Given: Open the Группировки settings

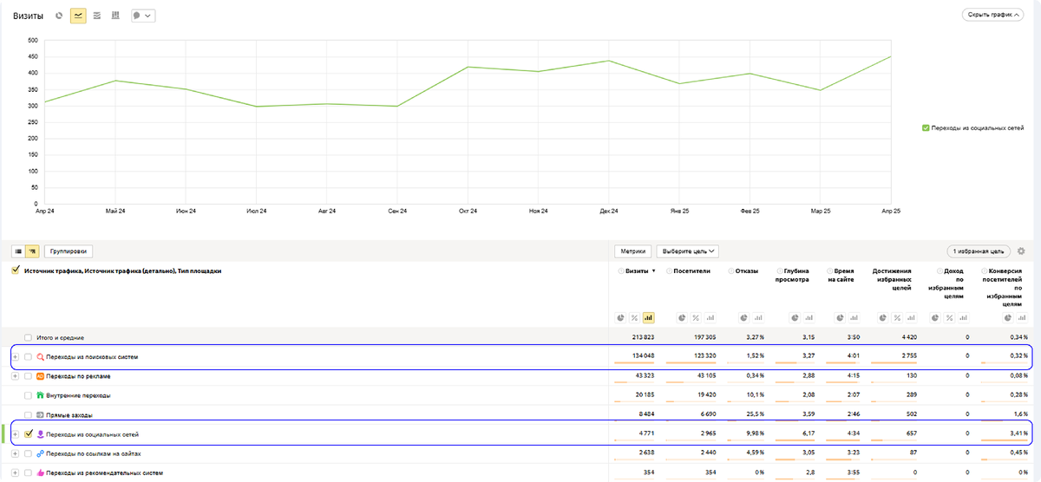Looking at the screenshot, I should (x=69, y=251).
